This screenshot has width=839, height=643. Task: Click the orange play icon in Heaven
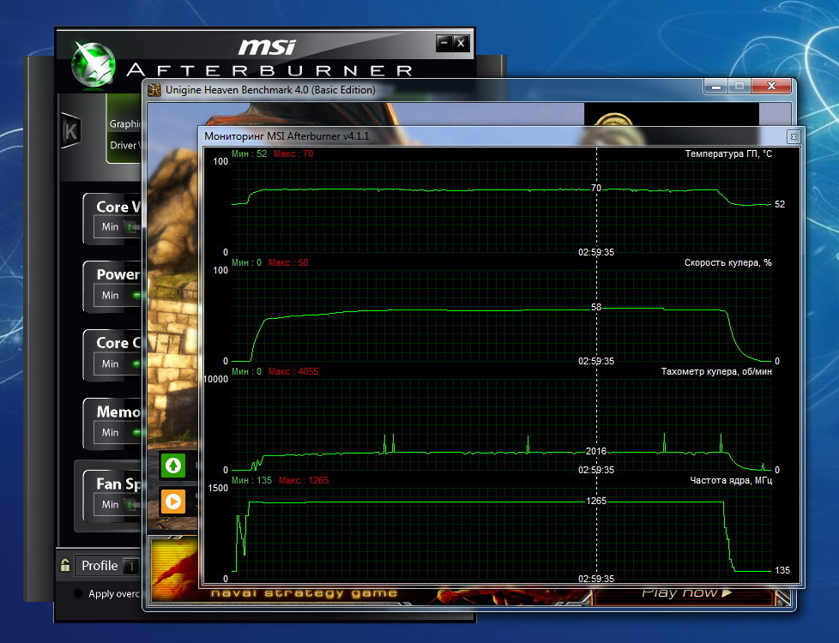click(172, 502)
